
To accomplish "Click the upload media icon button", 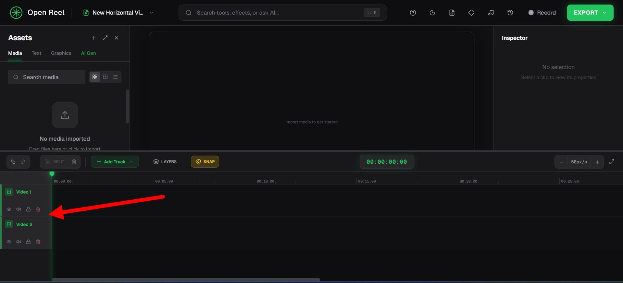I will pyautogui.click(x=65, y=115).
